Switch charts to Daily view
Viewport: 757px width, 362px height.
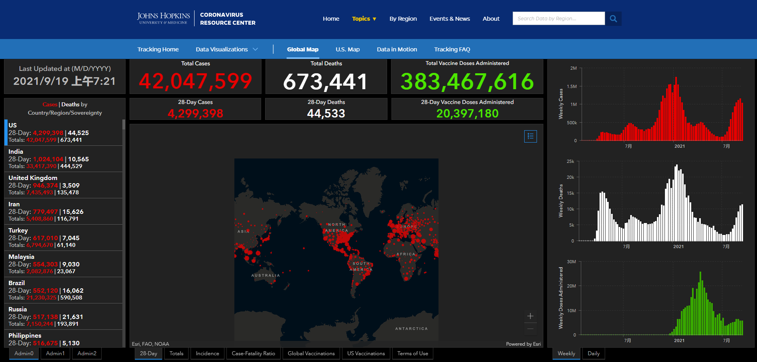click(593, 353)
